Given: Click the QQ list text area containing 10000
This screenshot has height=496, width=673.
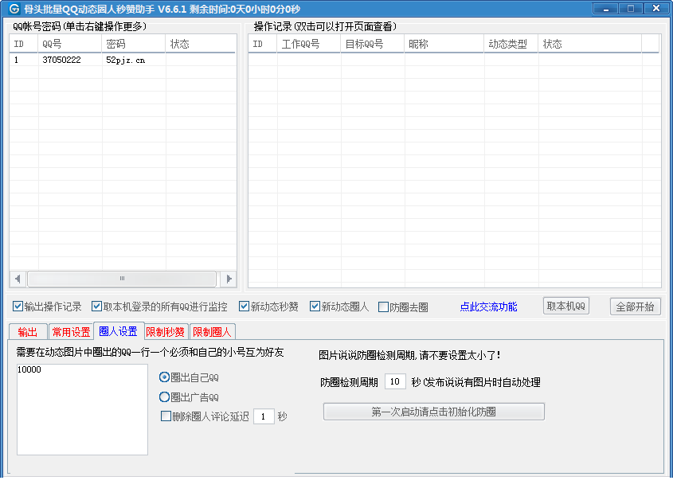Looking at the screenshot, I should pos(82,409).
